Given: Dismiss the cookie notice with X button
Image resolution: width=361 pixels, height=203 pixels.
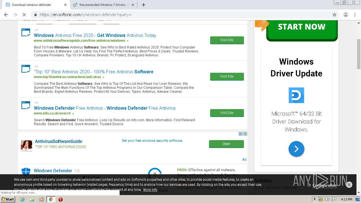Looking at the screenshot, I should (x=349, y=185).
